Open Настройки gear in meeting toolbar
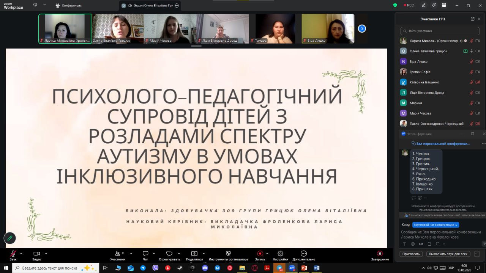Screen dimensions: 486x273 [280, 255]
